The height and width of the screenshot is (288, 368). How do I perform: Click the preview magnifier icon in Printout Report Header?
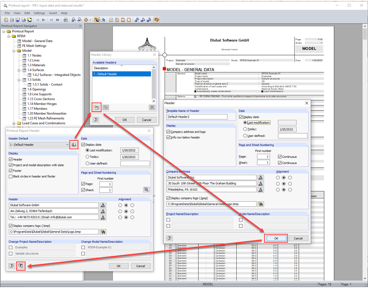point(146,190)
